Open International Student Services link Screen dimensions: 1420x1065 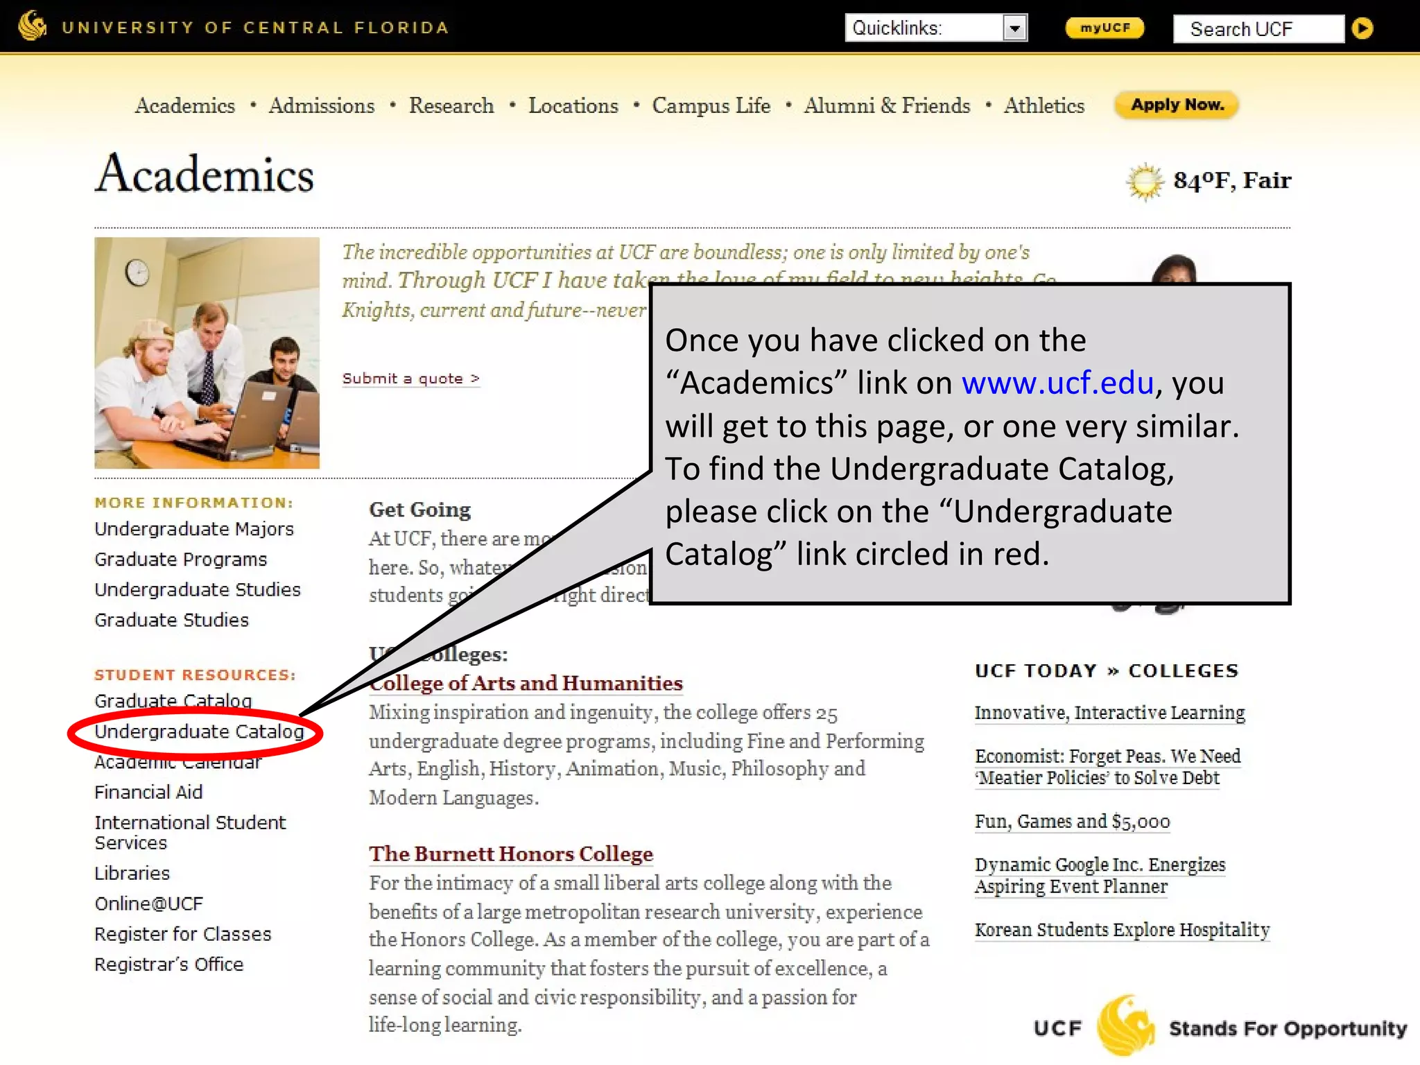(x=190, y=833)
